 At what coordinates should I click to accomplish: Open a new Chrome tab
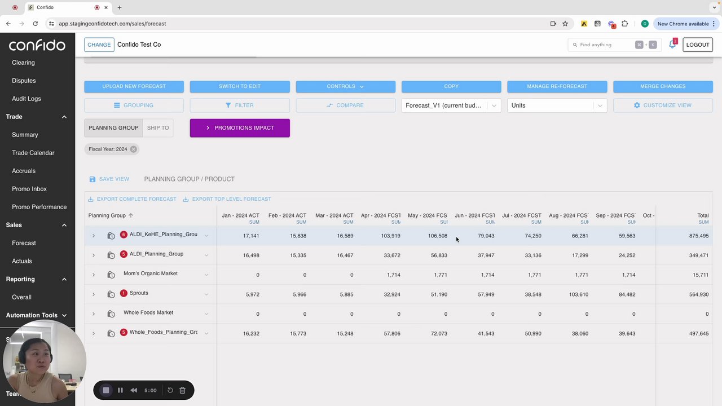(x=120, y=8)
